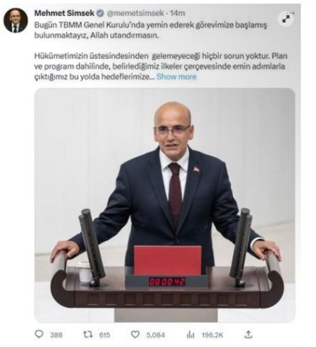Screen dimensions: 316x347
Task: Click the red timer display in the photo
Action: pyautogui.click(x=167, y=282)
